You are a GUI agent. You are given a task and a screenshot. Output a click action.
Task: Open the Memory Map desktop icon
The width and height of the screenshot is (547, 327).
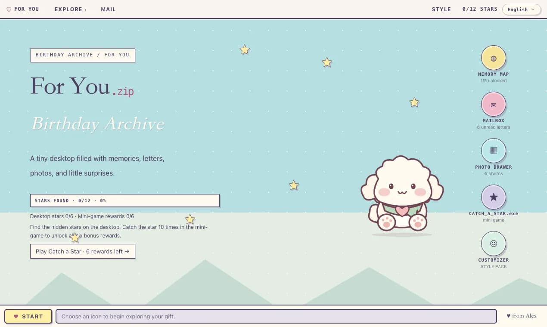493,58
